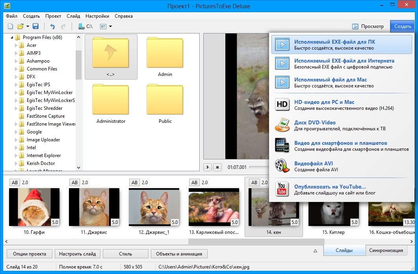
Task: Click the Save project floppy icon
Action: point(35,26)
